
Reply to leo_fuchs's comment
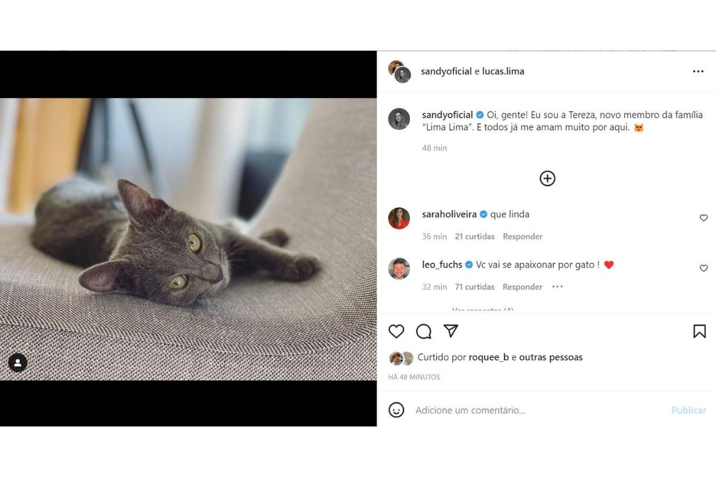point(522,287)
